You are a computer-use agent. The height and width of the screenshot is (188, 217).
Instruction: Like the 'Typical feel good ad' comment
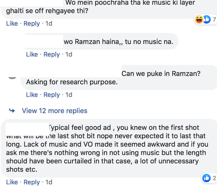[12, 182]
